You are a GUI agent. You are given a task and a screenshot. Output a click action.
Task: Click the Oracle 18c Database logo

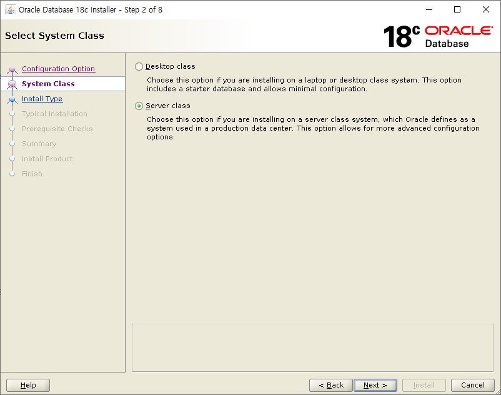coord(438,36)
